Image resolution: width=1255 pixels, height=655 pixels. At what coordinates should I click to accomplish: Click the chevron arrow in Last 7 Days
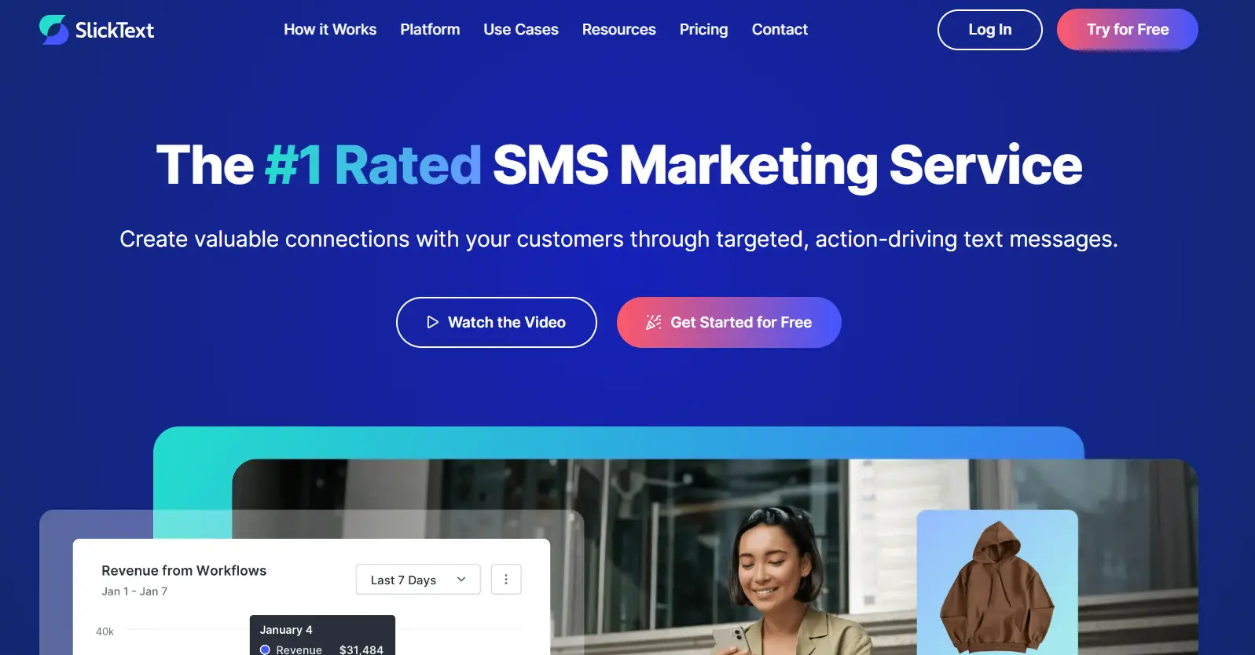point(461,580)
